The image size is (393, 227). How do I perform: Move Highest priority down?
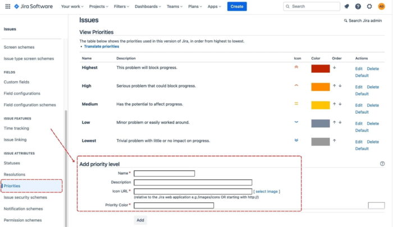point(335,67)
